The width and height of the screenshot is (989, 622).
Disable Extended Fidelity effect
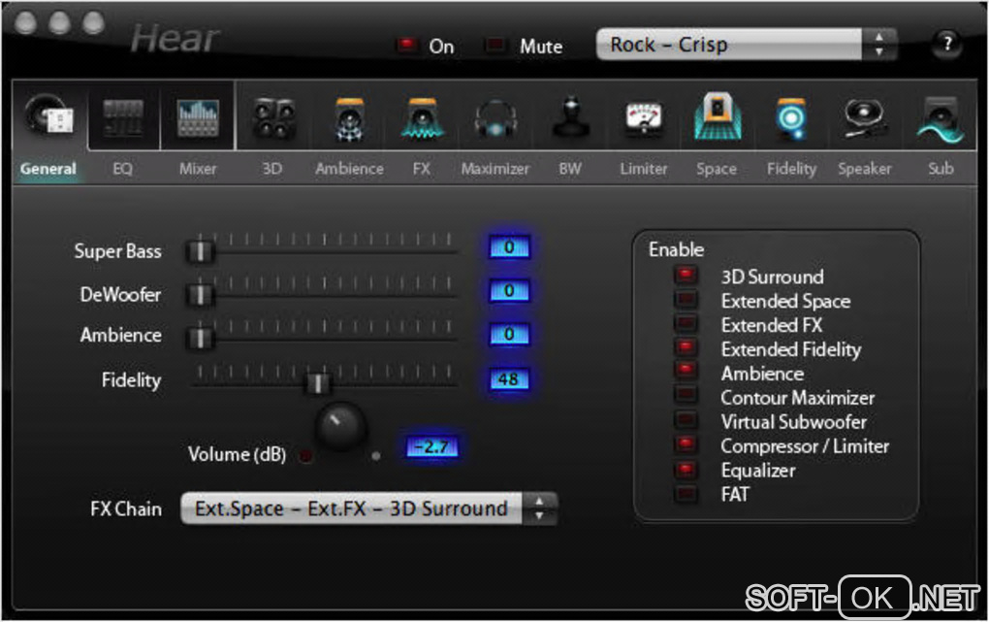click(686, 347)
